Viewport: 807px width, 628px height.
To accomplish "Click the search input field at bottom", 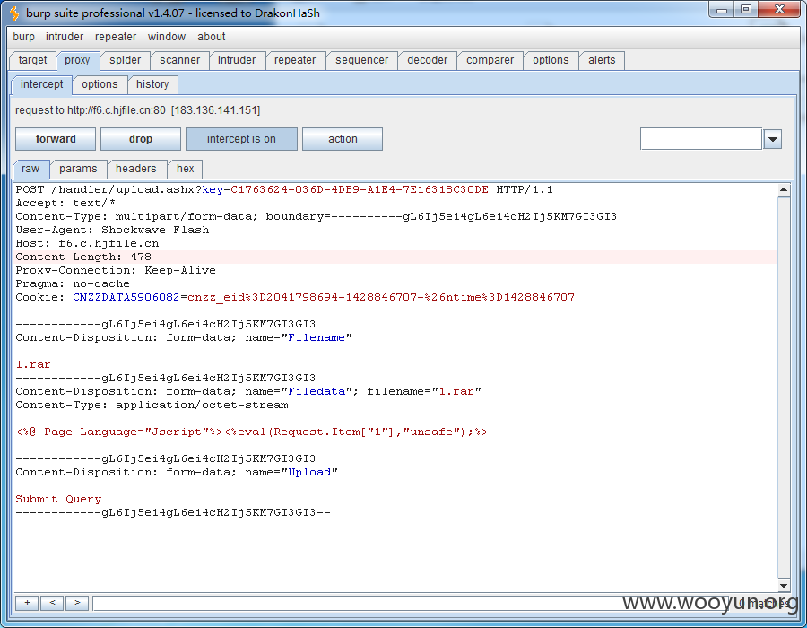I will point(412,603).
